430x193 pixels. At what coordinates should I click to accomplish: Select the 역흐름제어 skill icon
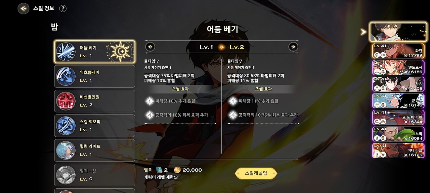point(66,76)
